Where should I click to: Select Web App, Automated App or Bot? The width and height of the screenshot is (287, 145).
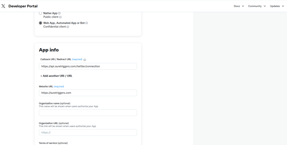(x=41, y=23)
